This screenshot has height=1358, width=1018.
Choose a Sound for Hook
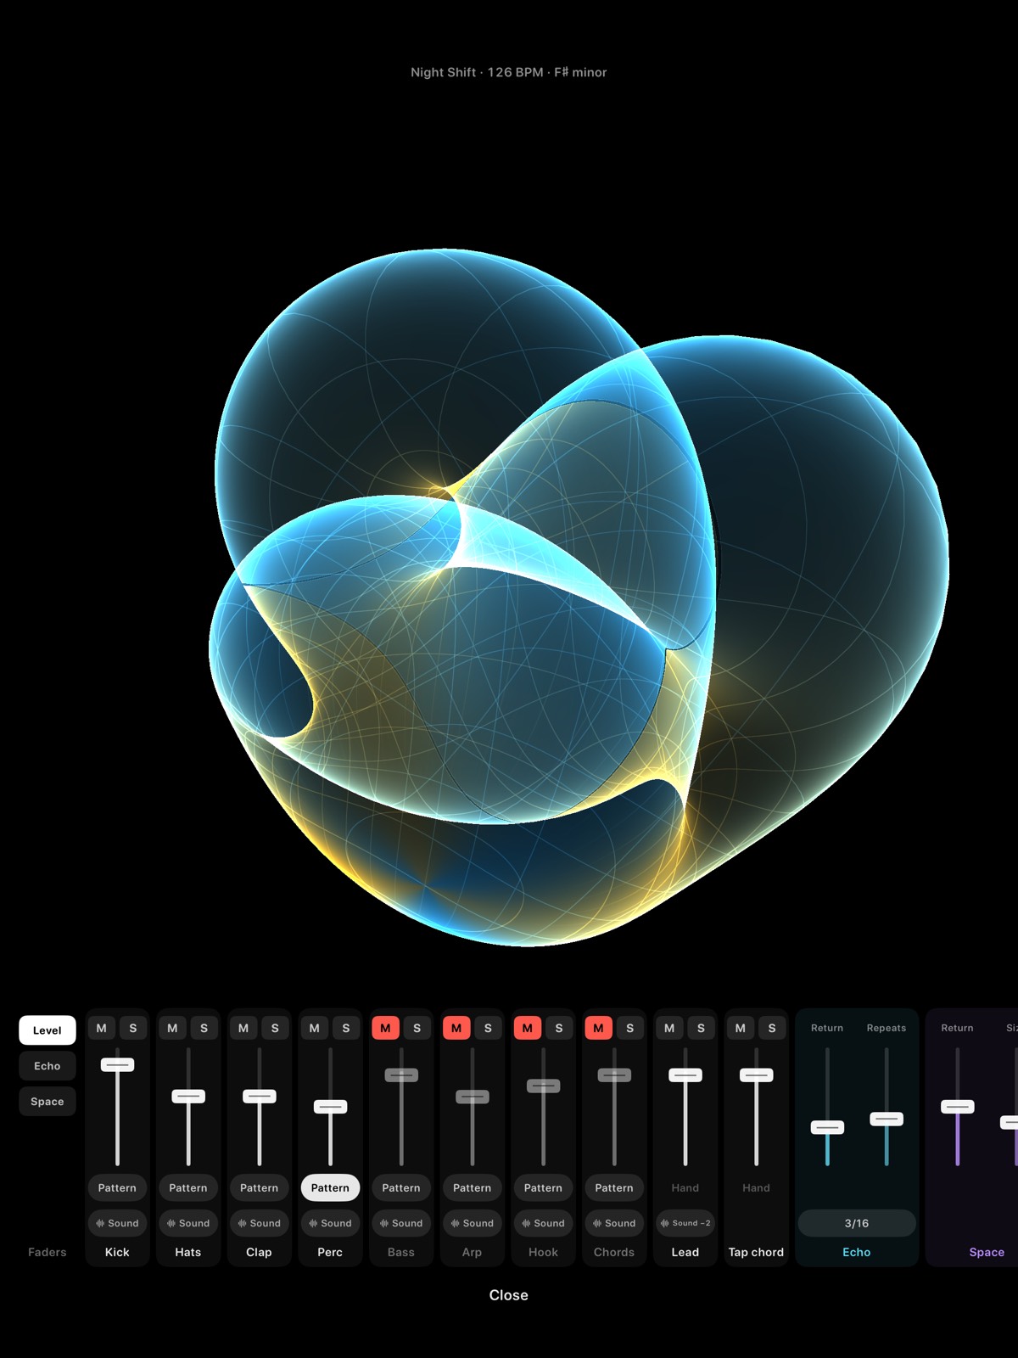coord(543,1223)
